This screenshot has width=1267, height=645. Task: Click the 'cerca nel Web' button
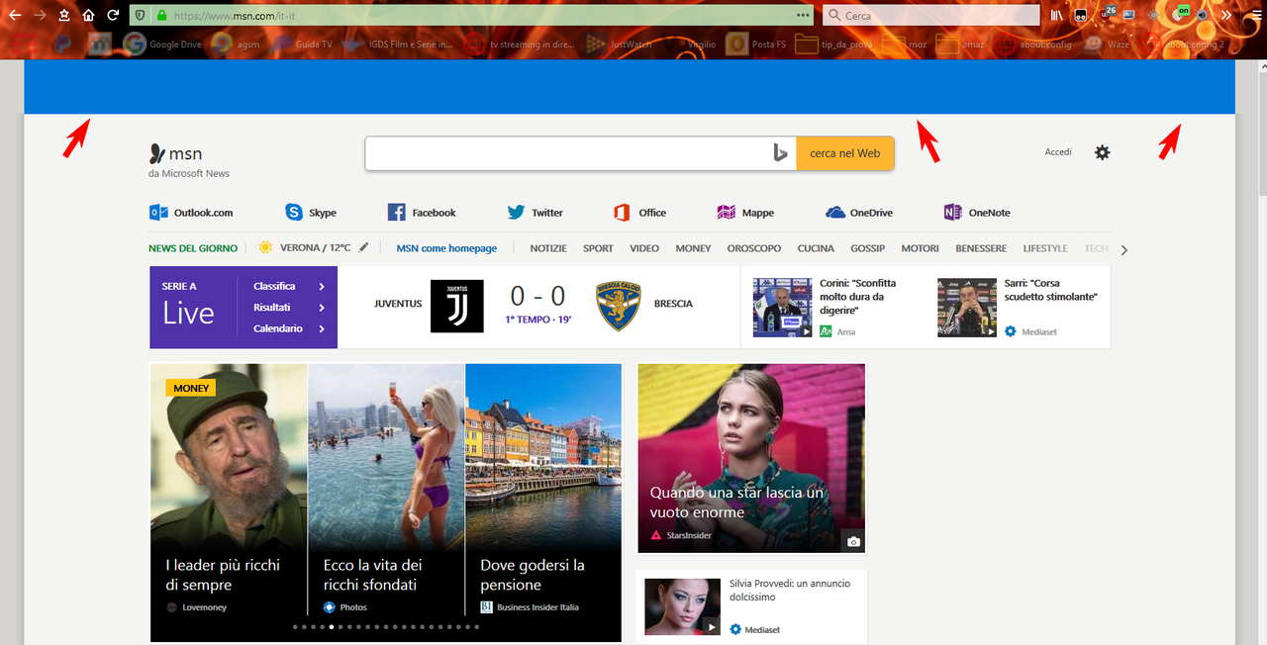[x=844, y=153]
